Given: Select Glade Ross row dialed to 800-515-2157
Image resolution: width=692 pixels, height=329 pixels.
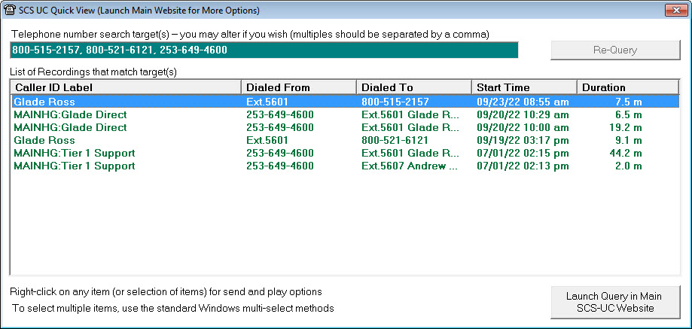Looking at the screenshot, I should click(x=345, y=102).
